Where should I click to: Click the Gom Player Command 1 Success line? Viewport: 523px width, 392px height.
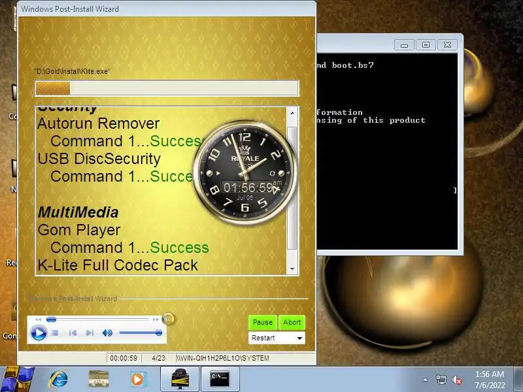(x=129, y=248)
